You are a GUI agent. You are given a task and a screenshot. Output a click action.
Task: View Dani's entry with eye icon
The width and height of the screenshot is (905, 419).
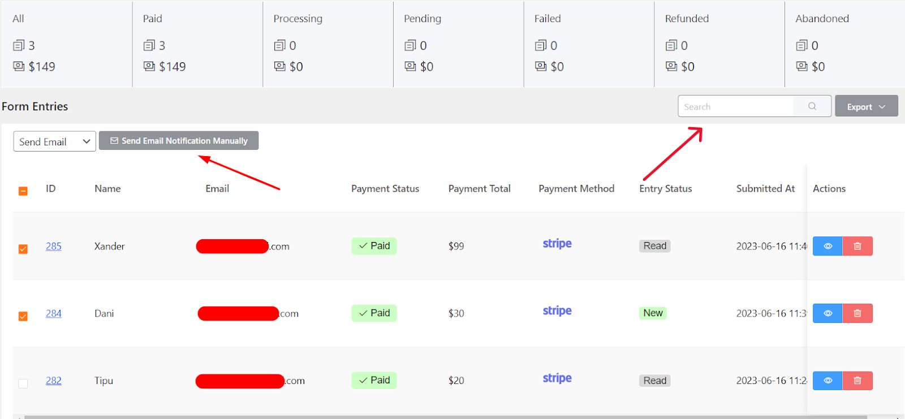point(828,313)
